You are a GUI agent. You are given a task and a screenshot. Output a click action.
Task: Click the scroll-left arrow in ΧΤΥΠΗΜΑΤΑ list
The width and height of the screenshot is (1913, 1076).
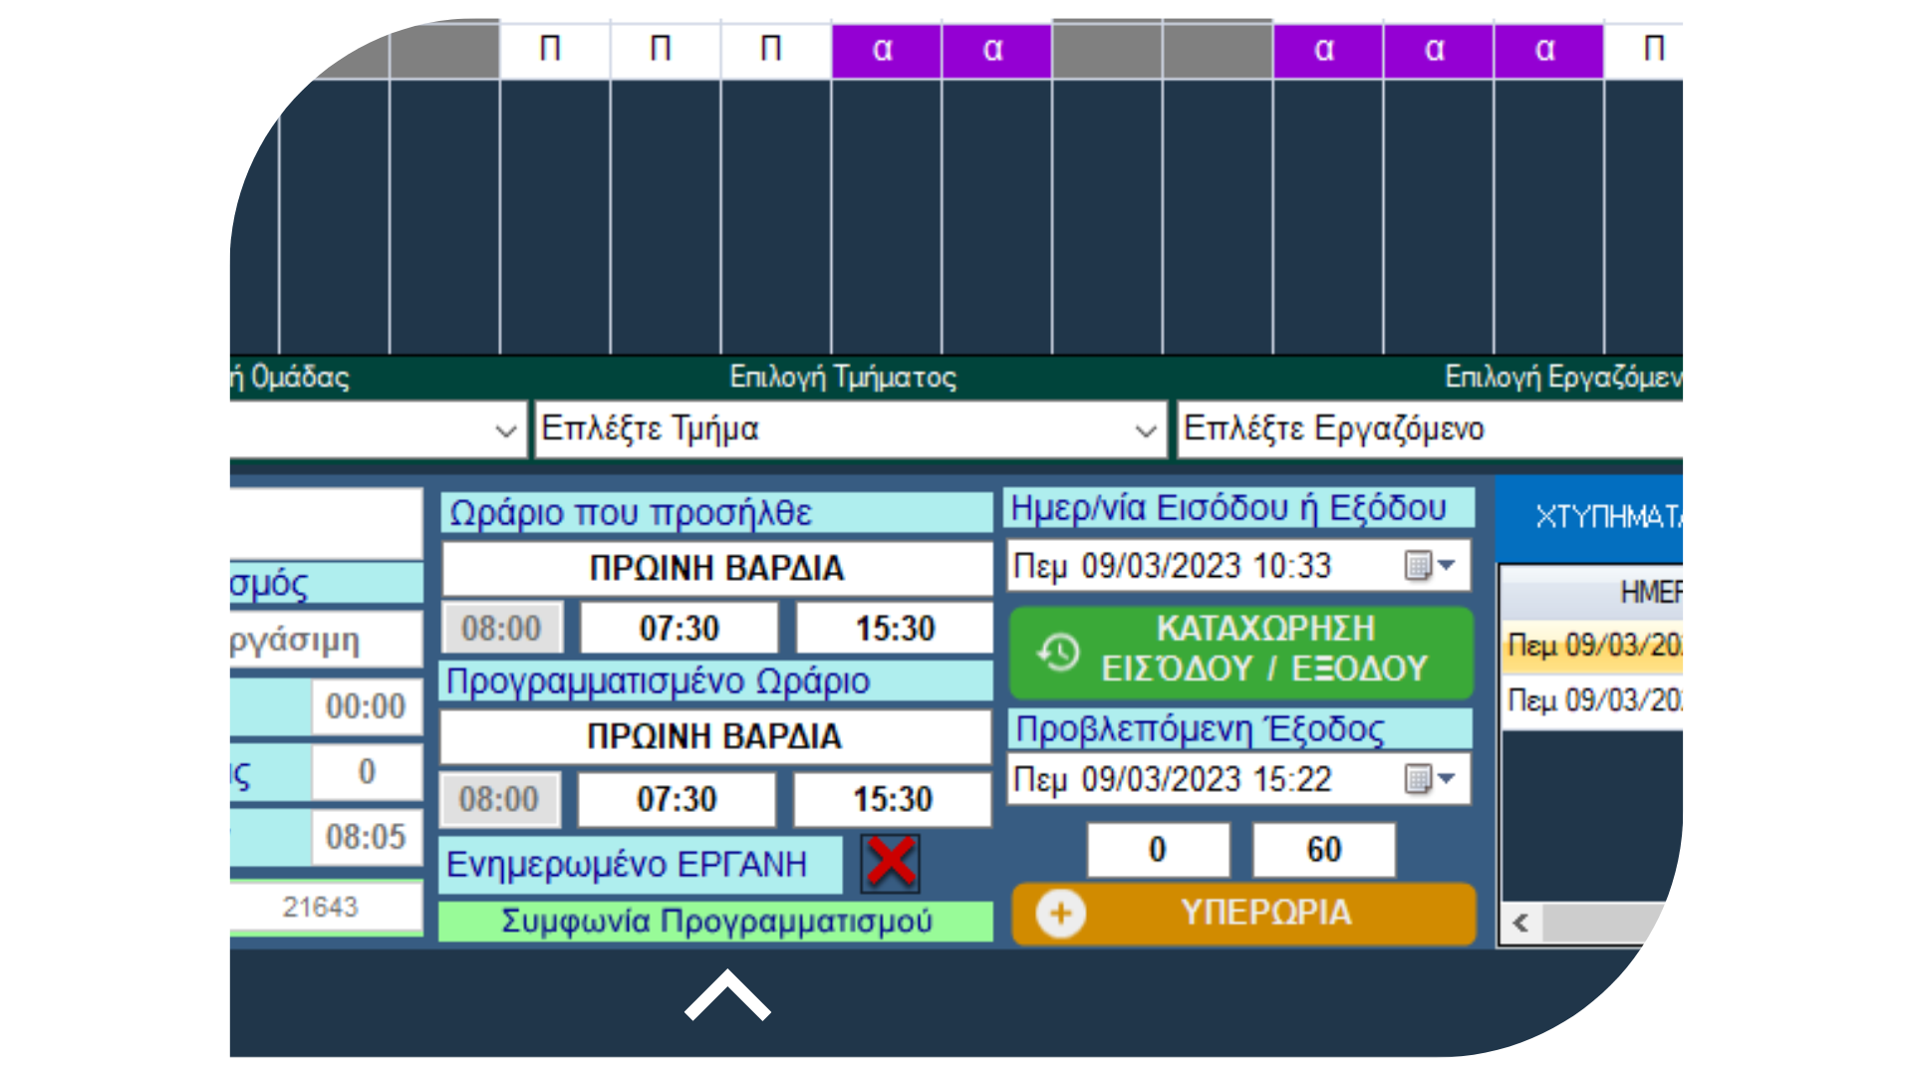pos(1520,923)
